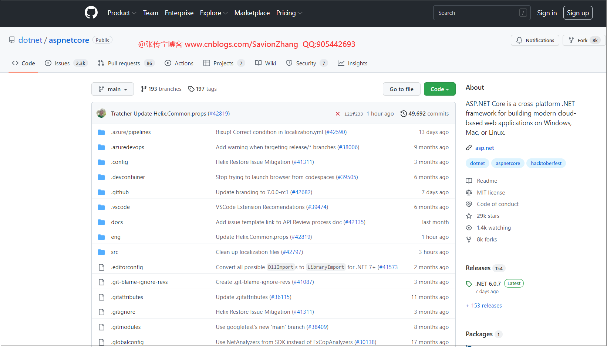The image size is (607, 347).
Task: Click the Notifications bell button
Action: click(535, 40)
